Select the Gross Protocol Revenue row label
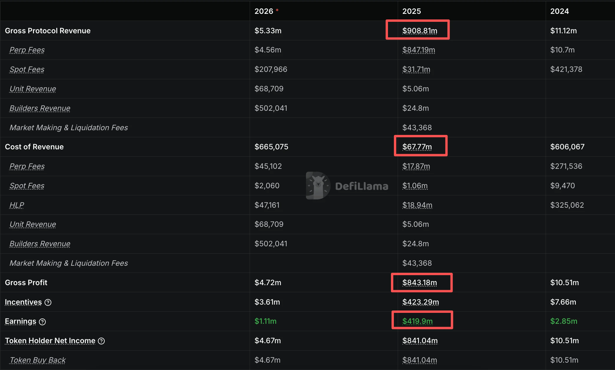This screenshot has width=615, height=370. click(x=48, y=31)
